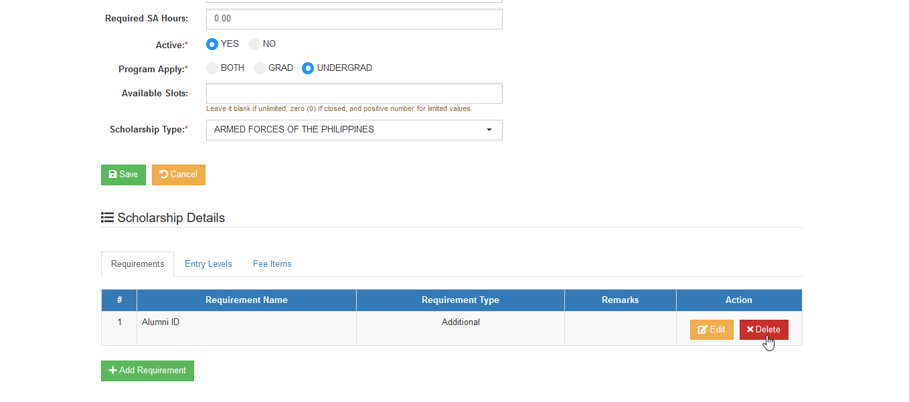Image resolution: width=909 pixels, height=402 pixels.
Task: Edit the Alumni ID requirement
Action: 712,330
